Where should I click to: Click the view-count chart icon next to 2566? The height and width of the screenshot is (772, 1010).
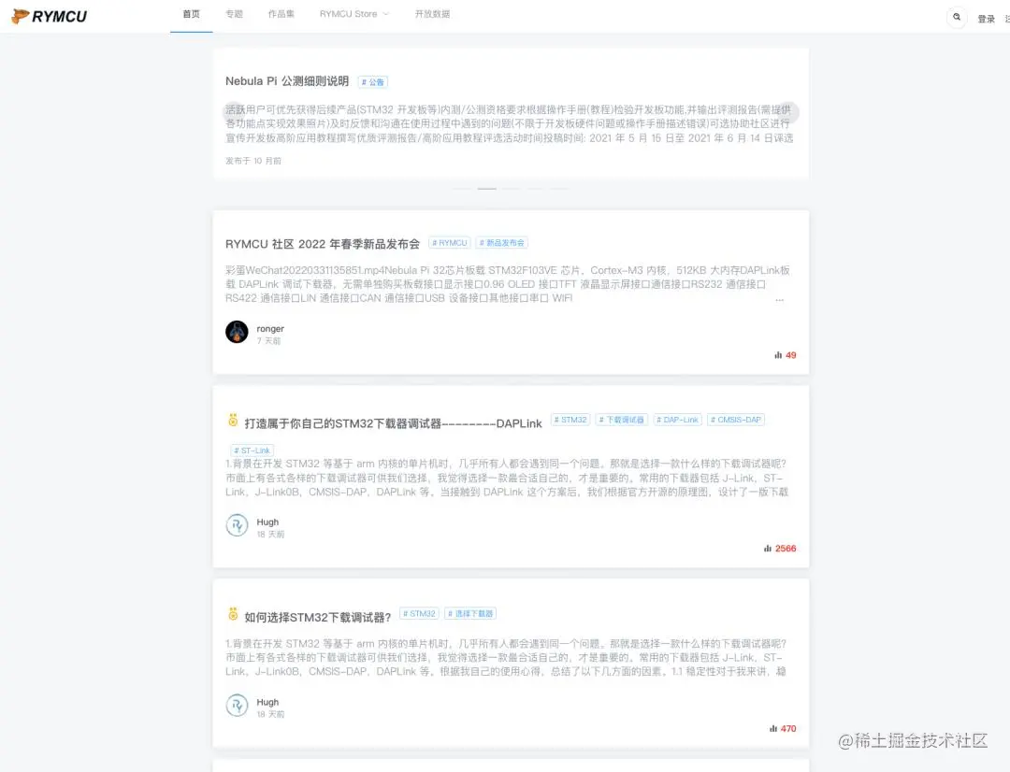click(767, 549)
